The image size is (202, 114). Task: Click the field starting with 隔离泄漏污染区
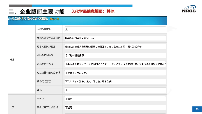pyautogui.click(x=115, y=38)
